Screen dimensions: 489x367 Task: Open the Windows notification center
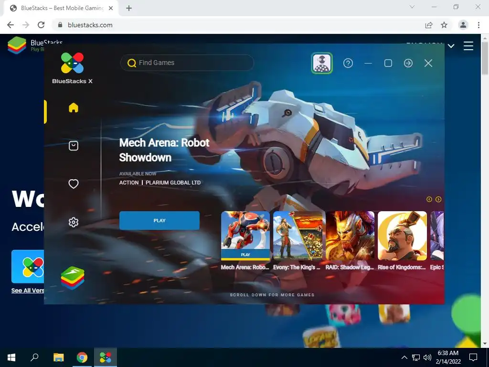[x=473, y=357]
